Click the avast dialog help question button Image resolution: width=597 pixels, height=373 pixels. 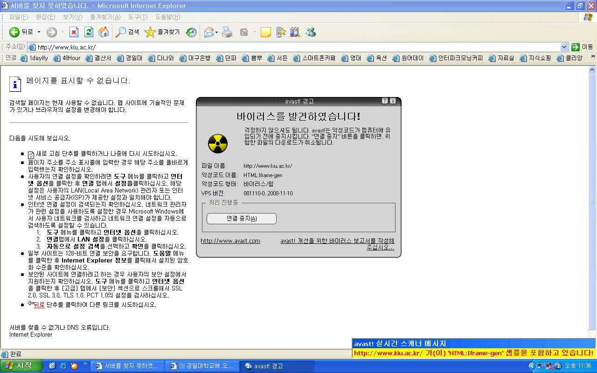coord(385,101)
